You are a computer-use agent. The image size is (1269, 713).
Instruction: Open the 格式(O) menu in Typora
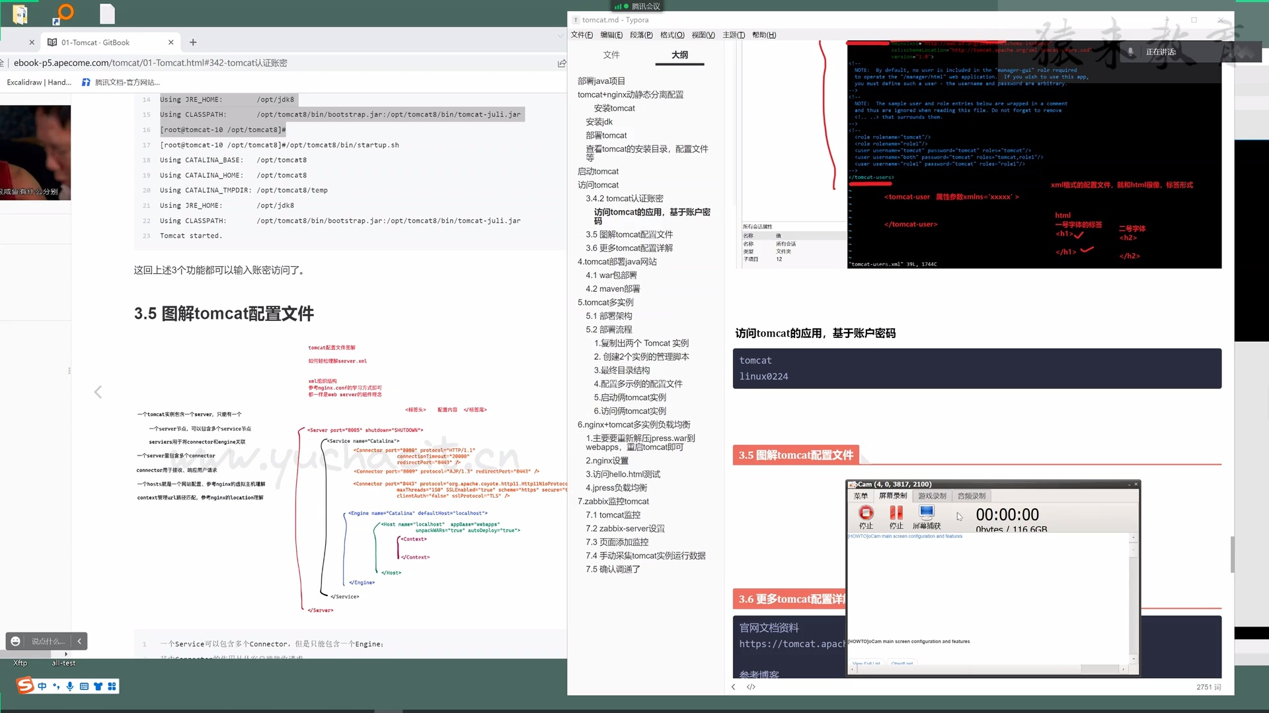coord(672,35)
